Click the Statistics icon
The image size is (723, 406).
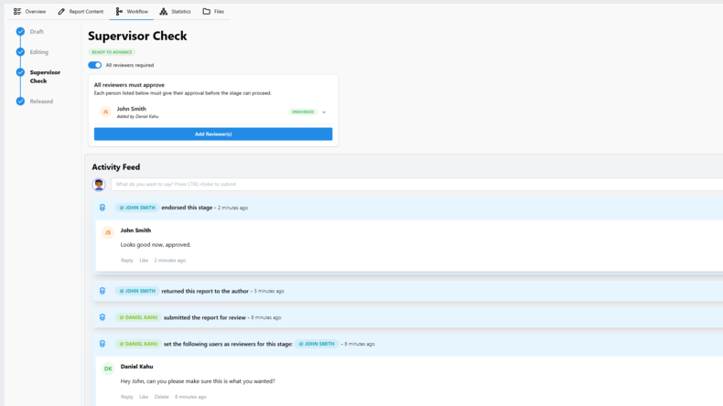[x=163, y=12]
